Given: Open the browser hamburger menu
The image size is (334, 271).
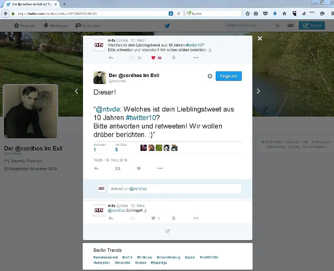Looking at the screenshot, I should pos(332,13).
